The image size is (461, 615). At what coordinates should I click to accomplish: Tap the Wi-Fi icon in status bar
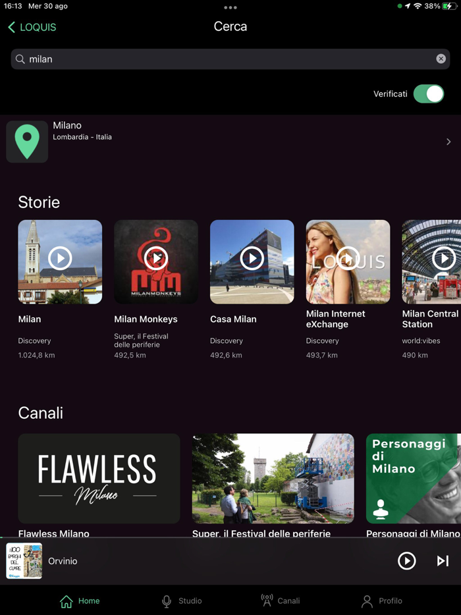click(418, 6)
